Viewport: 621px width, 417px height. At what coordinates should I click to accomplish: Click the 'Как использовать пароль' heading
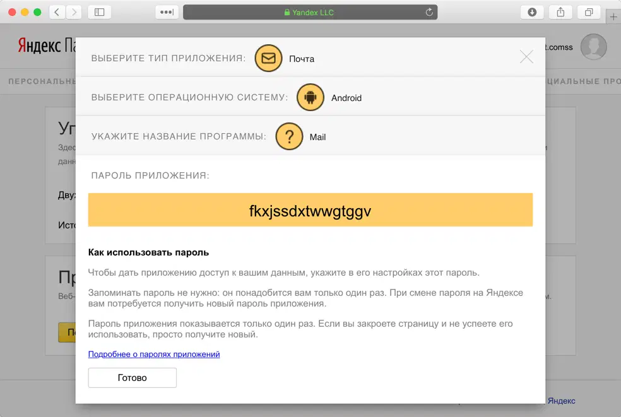pyautogui.click(x=148, y=252)
